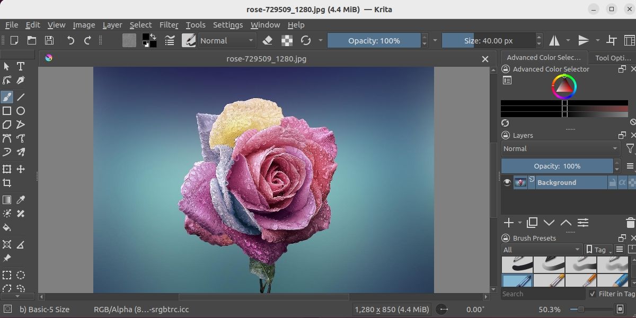Toggle alpha lock on the Background layer
Screen dimensions: 636x318
[622, 182]
